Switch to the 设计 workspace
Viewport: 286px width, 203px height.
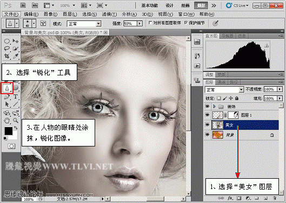click(x=169, y=5)
